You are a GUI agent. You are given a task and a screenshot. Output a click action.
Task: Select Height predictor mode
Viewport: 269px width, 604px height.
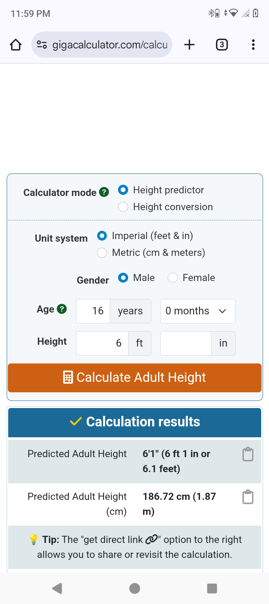[x=123, y=190]
